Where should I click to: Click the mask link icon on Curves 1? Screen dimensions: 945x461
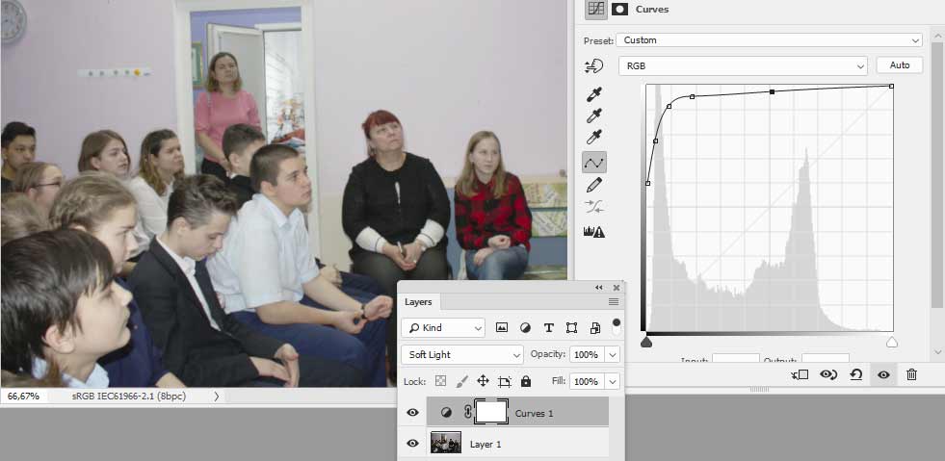click(467, 412)
